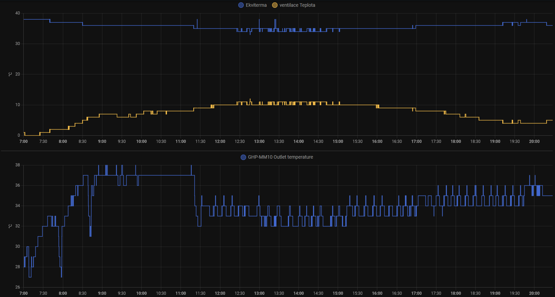
Task: Open the yellow ventilace Teplota color circle
Action: [x=275, y=5]
